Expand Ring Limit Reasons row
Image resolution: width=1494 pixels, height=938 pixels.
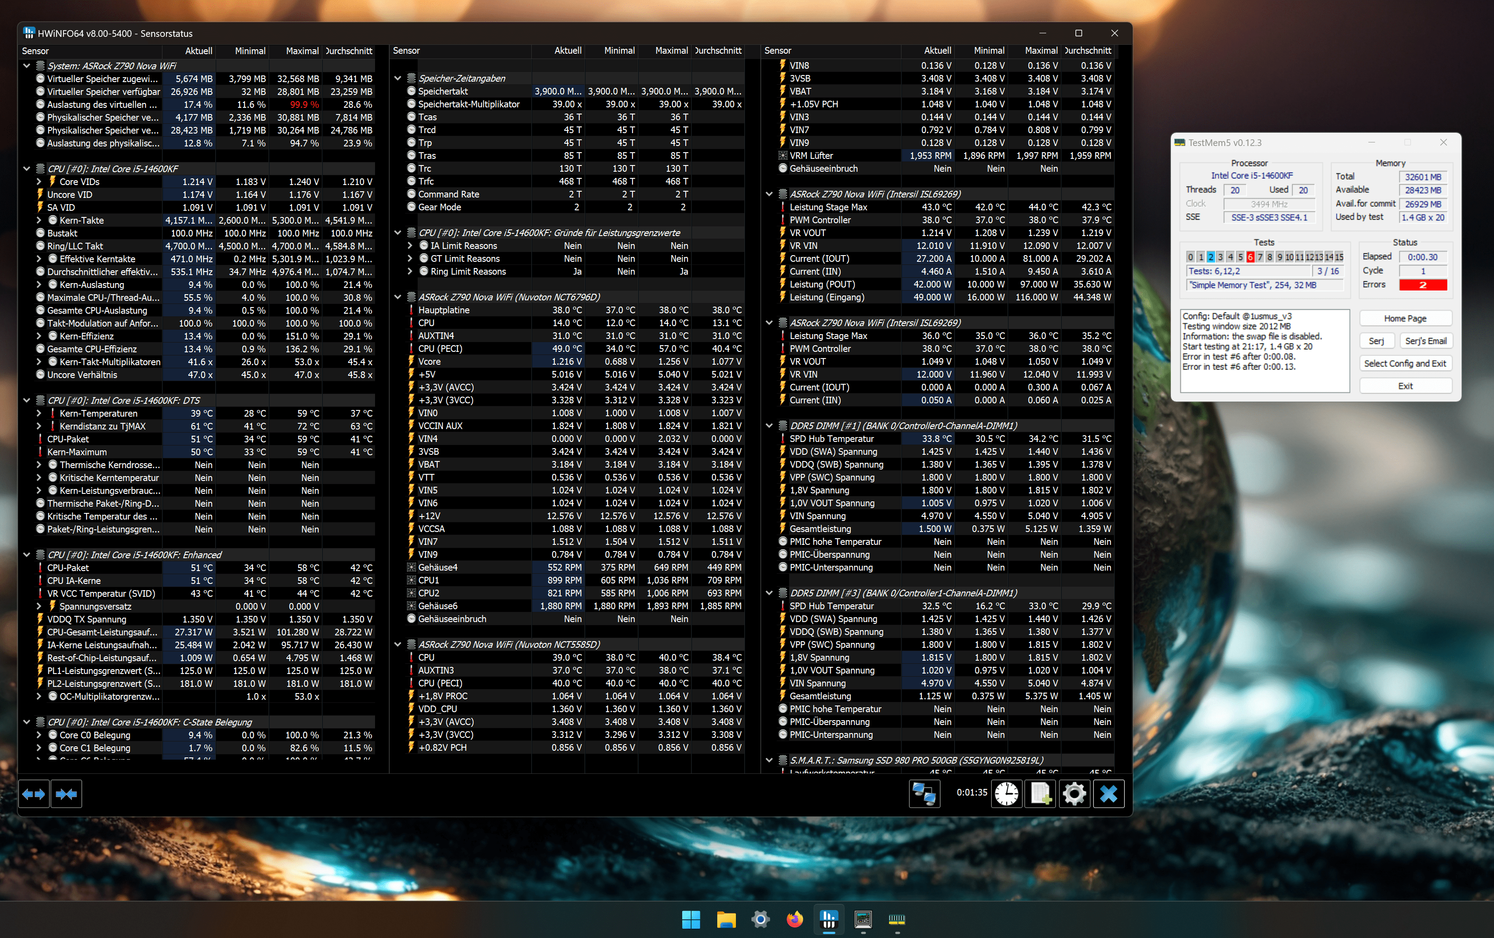(x=410, y=272)
